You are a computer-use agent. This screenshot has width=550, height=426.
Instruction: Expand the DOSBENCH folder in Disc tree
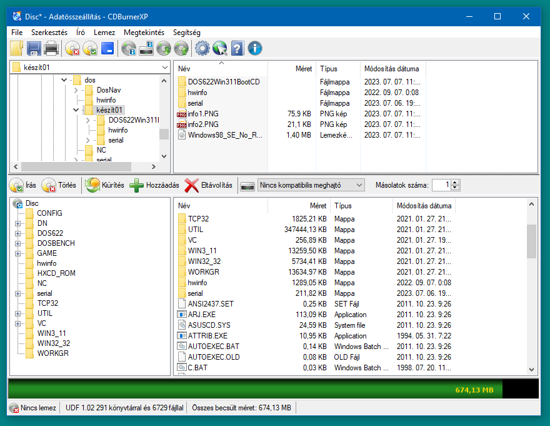click(18, 243)
